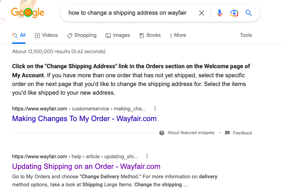Switch to the Videos tab
Image resolution: width=282 pixels, height=196 pixels.
(x=47, y=35)
